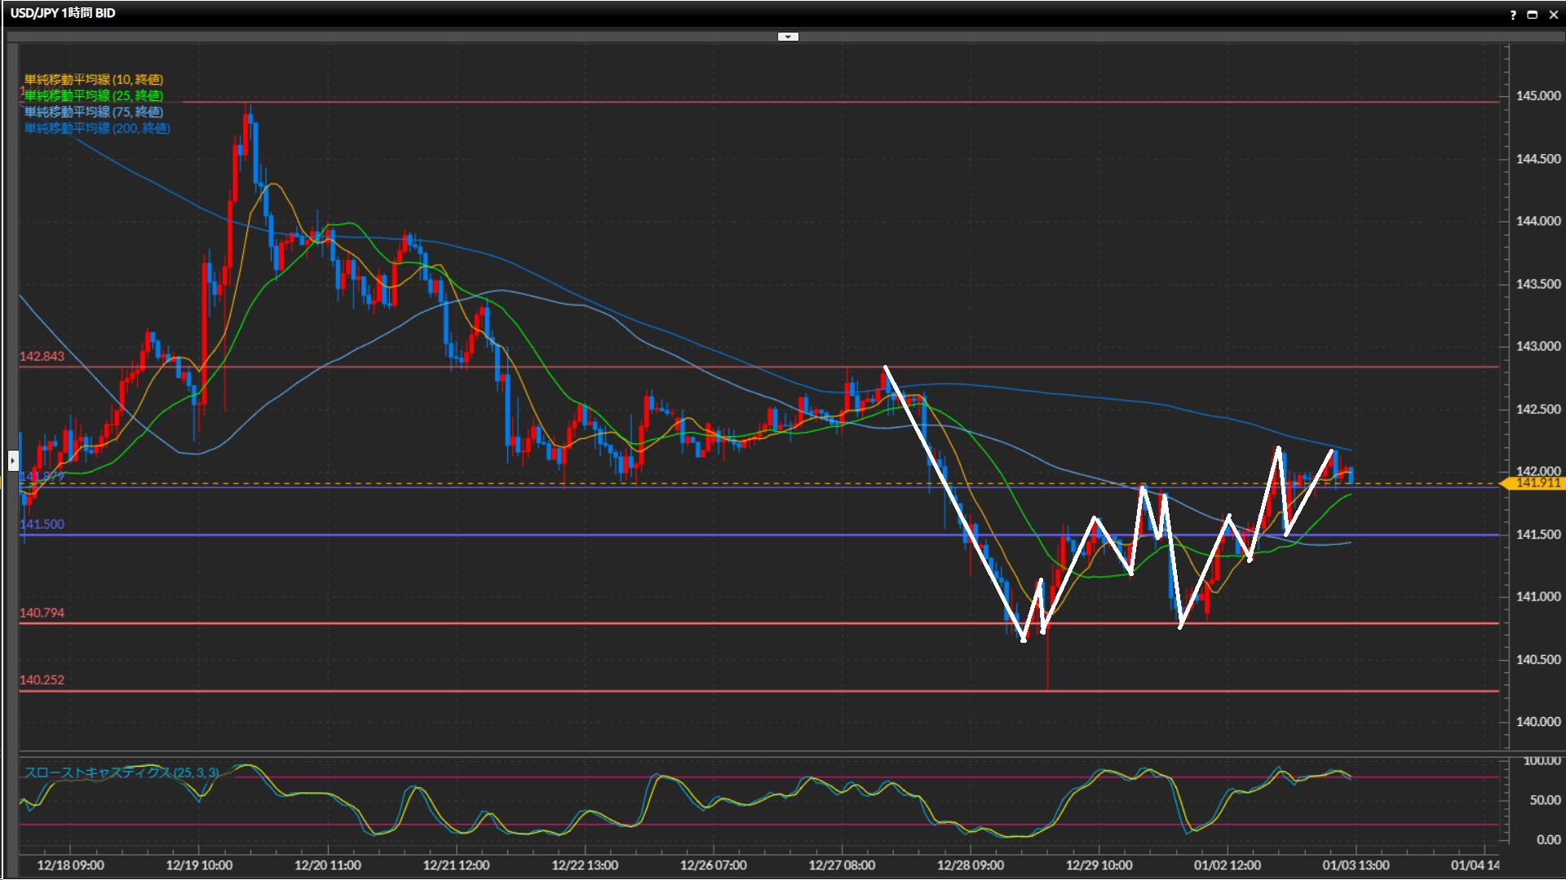This screenshot has height=880, width=1566.
Task: Open the help question mark icon
Action: coord(1513,15)
